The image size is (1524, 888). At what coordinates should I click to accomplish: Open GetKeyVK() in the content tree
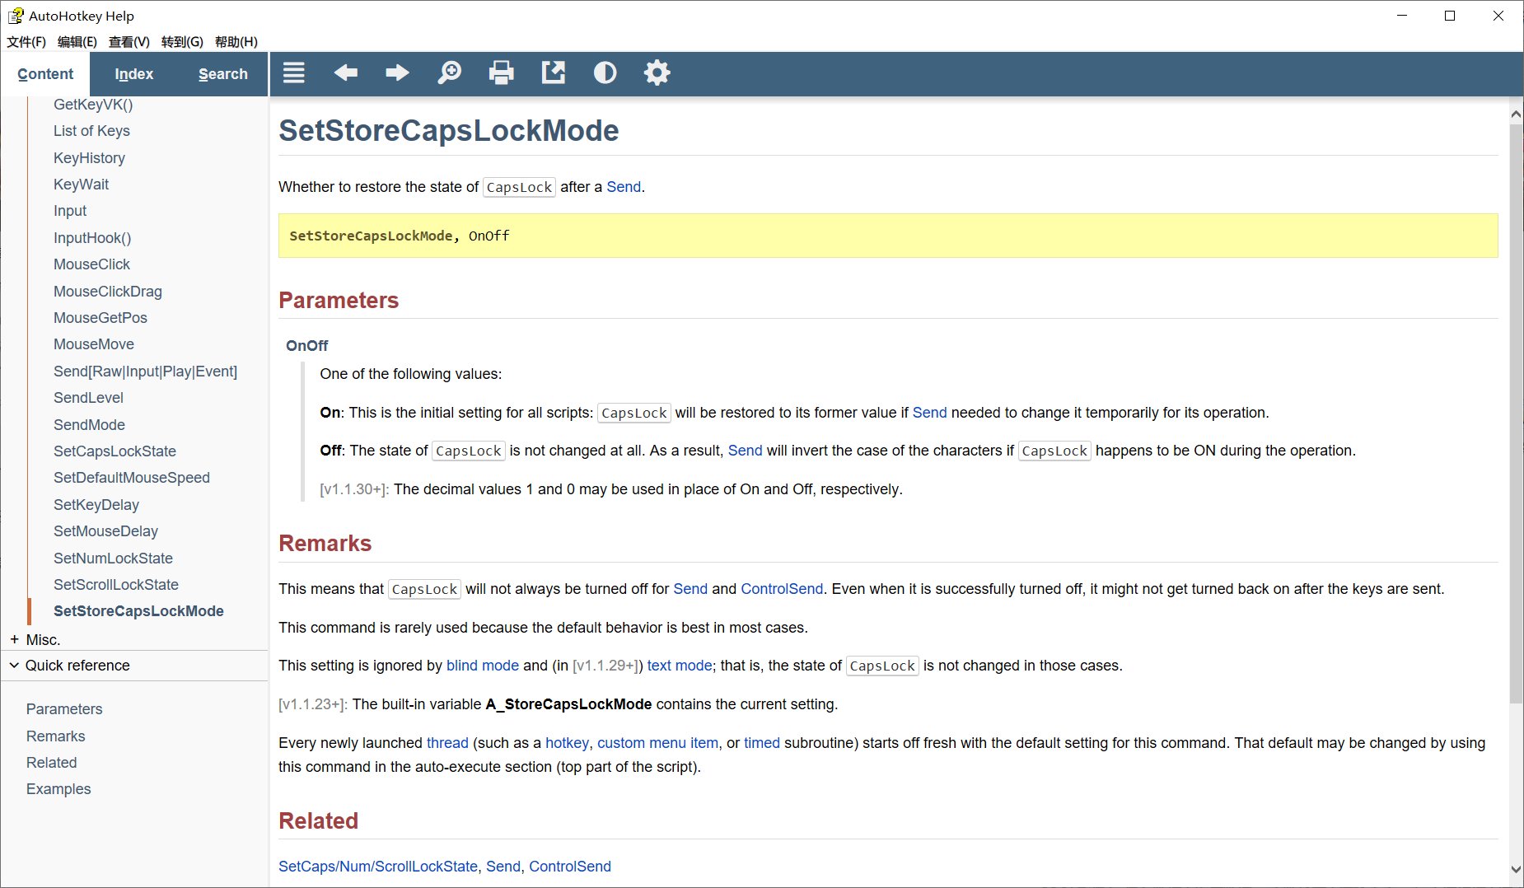pos(93,105)
